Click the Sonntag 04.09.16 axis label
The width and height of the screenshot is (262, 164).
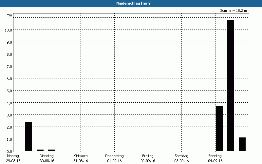click(215, 158)
